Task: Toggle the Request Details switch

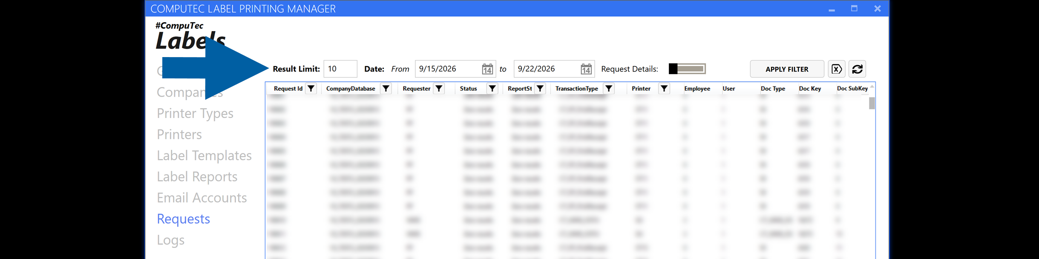Action: 687,69
